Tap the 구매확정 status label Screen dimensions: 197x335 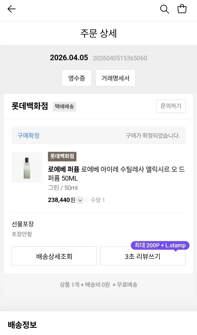click(28, 136)
